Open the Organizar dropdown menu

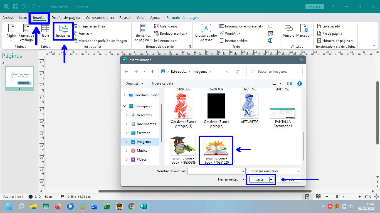click(x=134, y=83)
